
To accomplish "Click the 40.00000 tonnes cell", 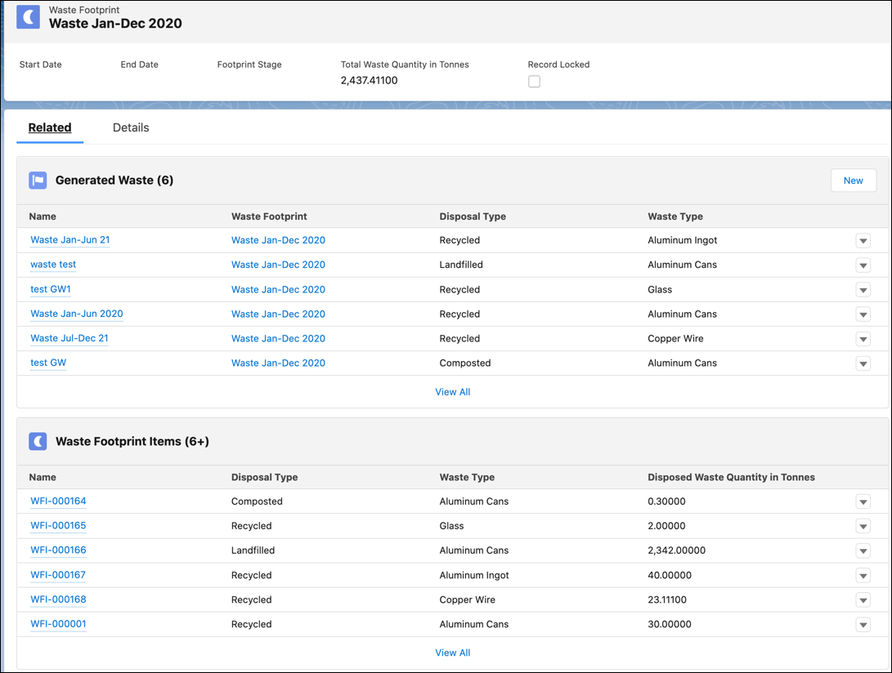I will tap(670, 575).
